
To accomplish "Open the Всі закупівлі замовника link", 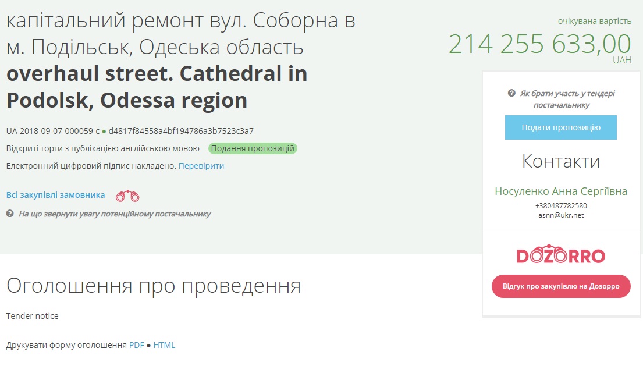I will (x=55, y=195).
